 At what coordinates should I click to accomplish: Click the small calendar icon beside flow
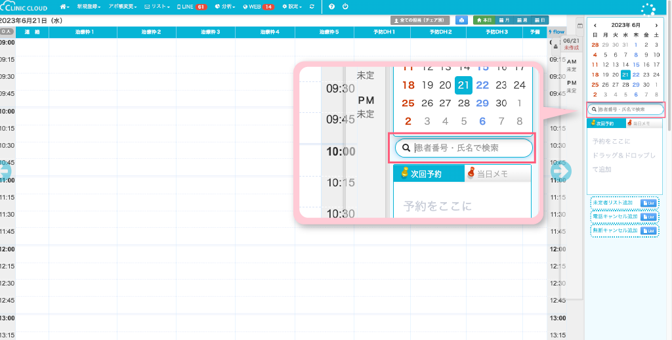(x=579, y=26)
